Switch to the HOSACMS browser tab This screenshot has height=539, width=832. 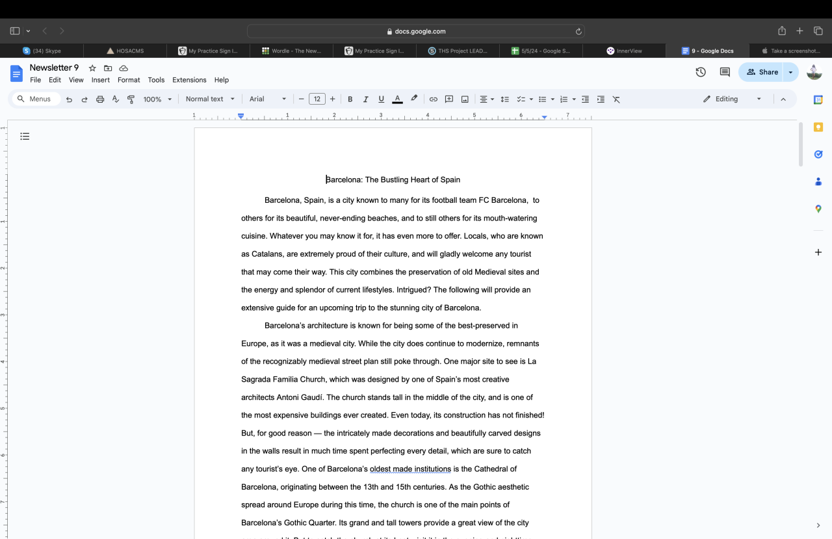point(125,51)
